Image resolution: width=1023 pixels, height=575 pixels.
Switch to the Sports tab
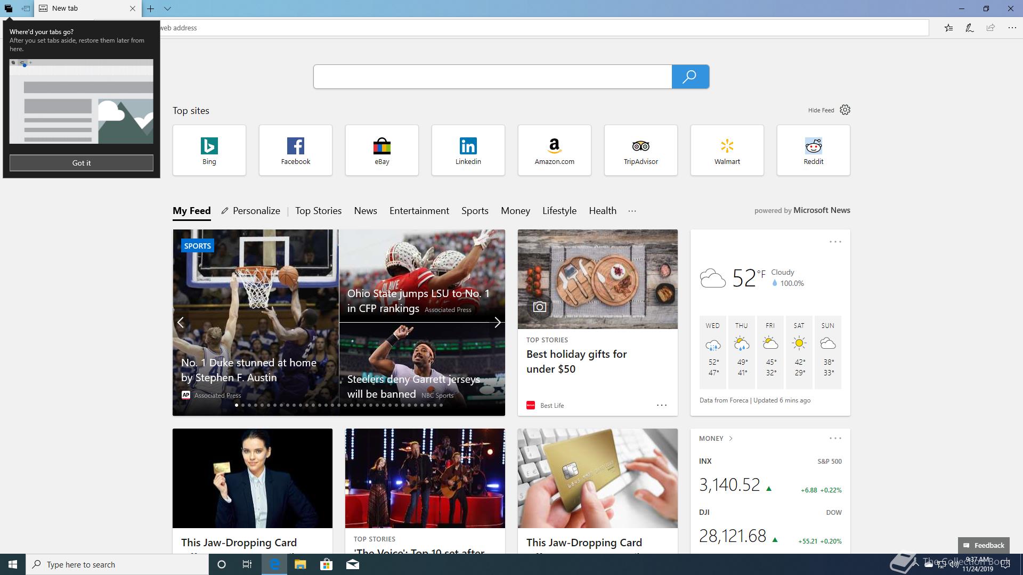[x=475, y=211]
